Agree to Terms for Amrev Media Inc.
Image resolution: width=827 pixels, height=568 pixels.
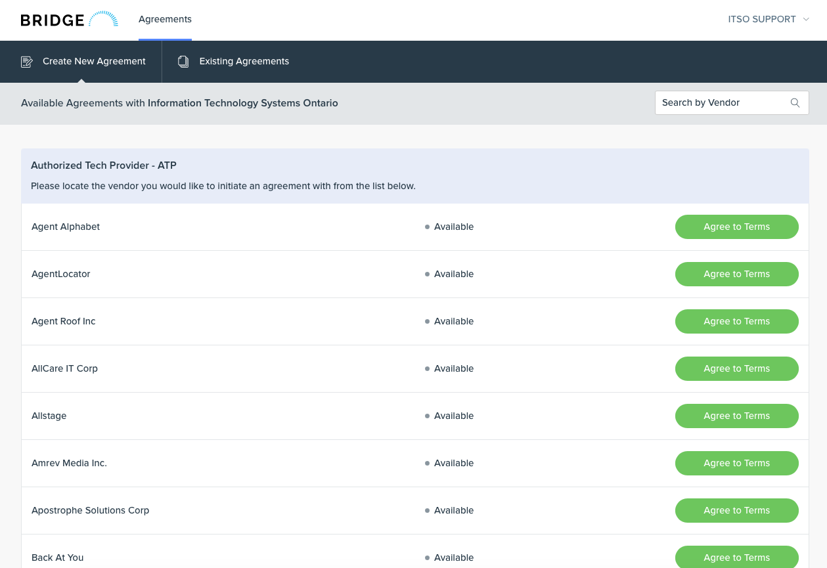coord(736,464)
